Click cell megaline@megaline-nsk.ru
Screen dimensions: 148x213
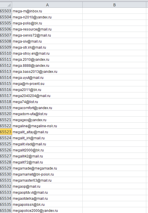47,126
